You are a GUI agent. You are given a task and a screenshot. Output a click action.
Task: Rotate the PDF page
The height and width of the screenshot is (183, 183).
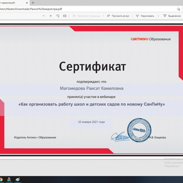click(58, 16)
